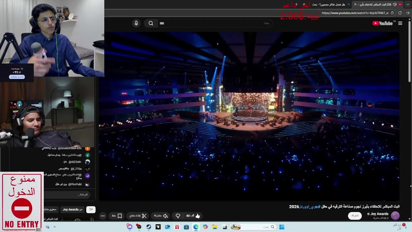Close the YouTube live stream tab
Image resolution: width=412 pixels, height=232 pixels.
355,4
